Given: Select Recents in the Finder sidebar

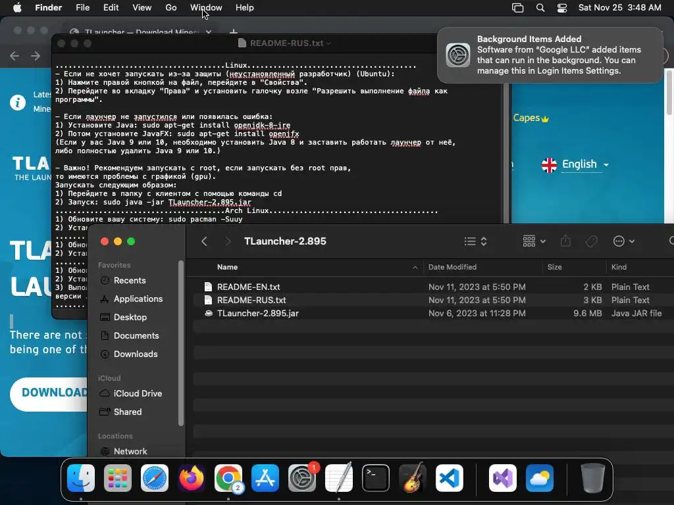Looking at the screenshot, I should point(130,280).
